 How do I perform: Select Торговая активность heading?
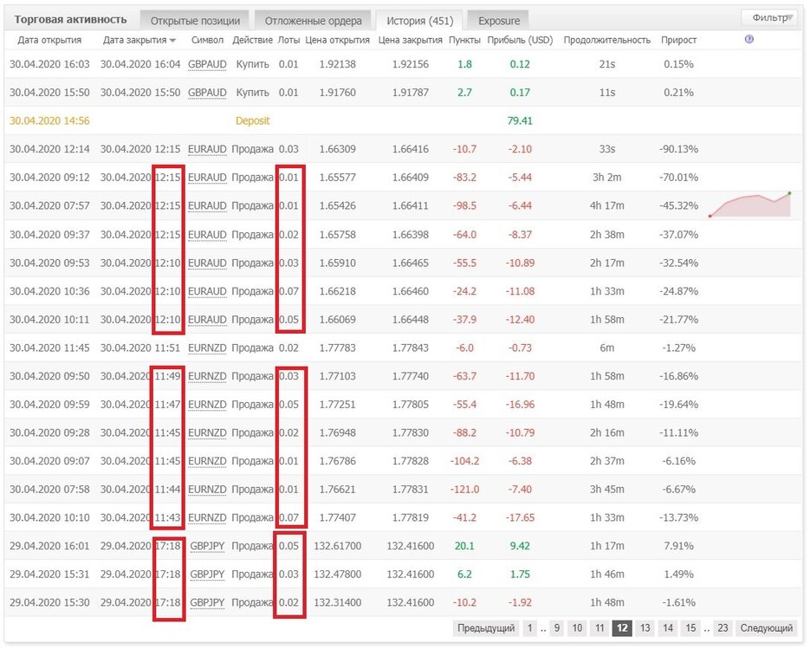pos(70,20)
